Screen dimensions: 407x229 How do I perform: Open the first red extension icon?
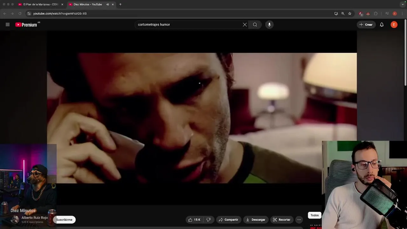(361, 13)
